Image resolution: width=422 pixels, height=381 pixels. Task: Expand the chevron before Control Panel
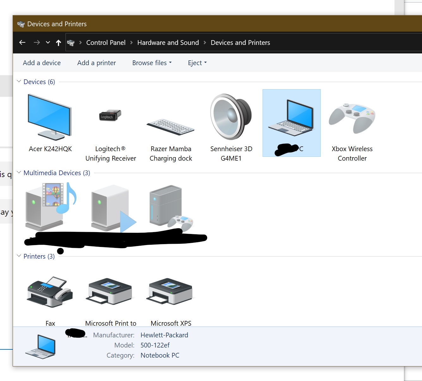[80, 43]
